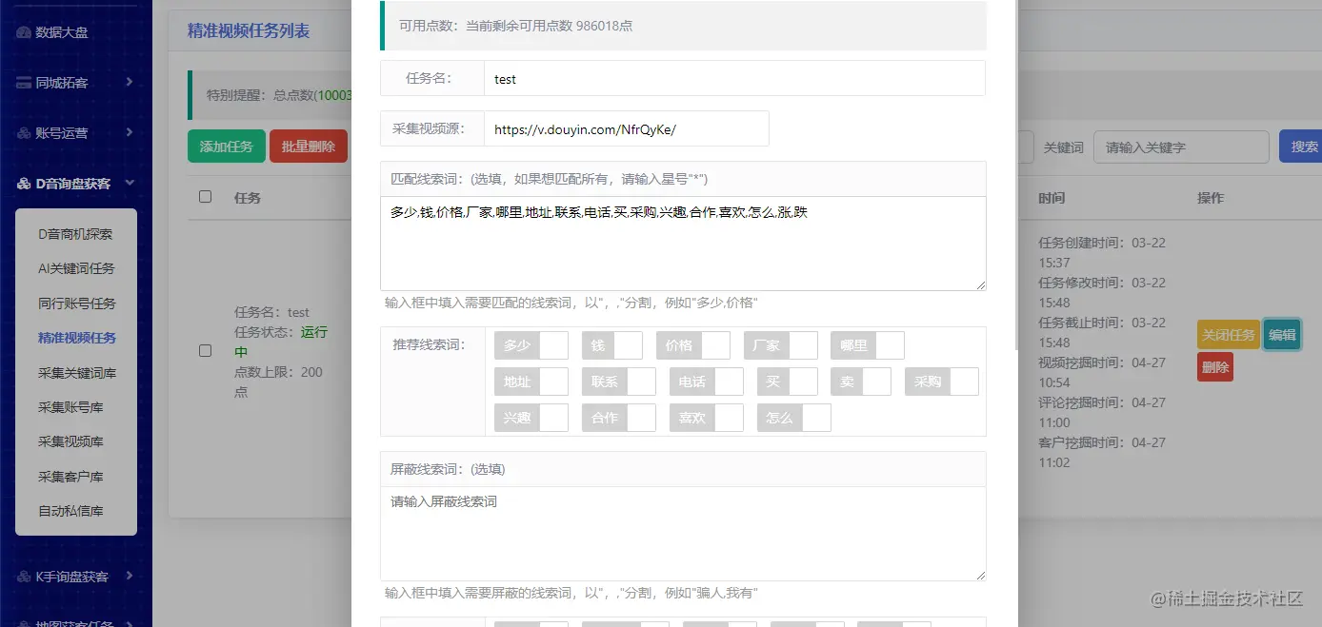Click the 数据大盘 dashboard icon
1322x627 pixels.
(24, 32)
